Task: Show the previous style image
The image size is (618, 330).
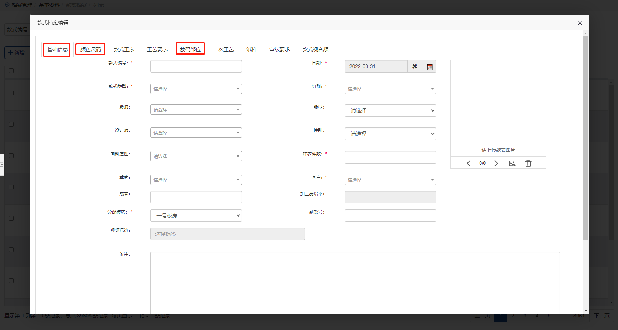Action: coord(469,163)
